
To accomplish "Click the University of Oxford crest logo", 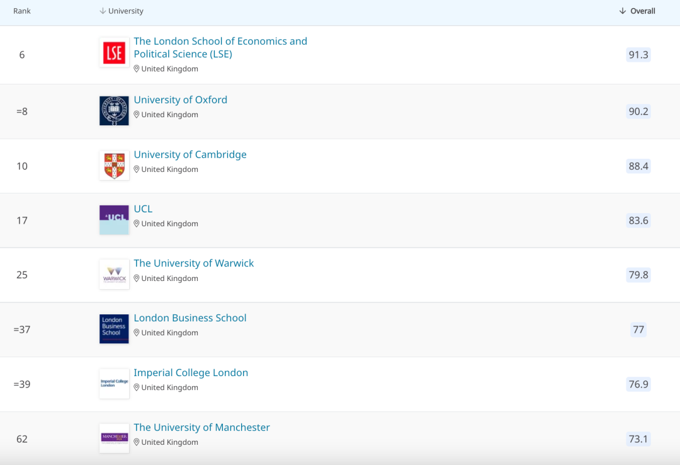I will (114, 111).
